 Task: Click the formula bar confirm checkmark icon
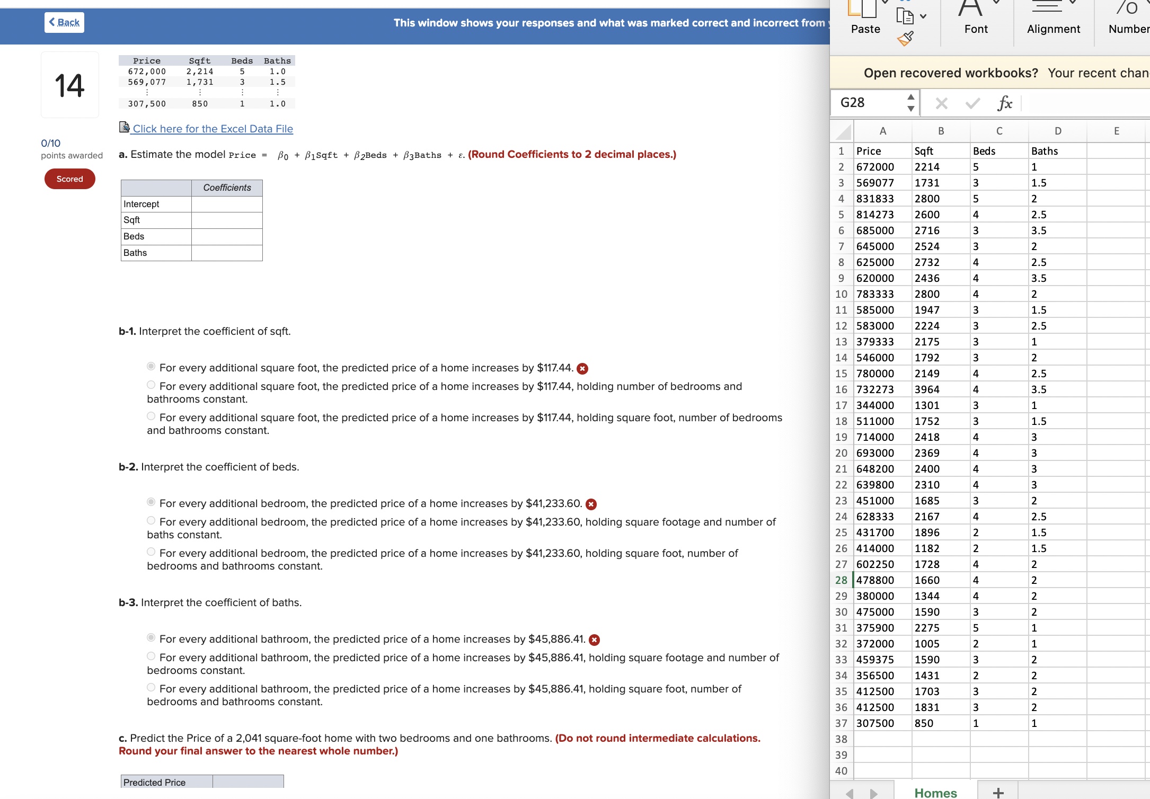coord(972,103)
